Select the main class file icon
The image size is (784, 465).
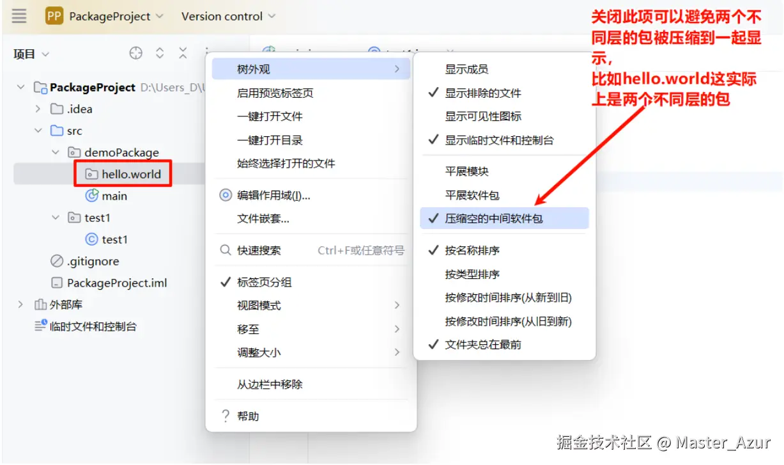(x=91, y=196)
